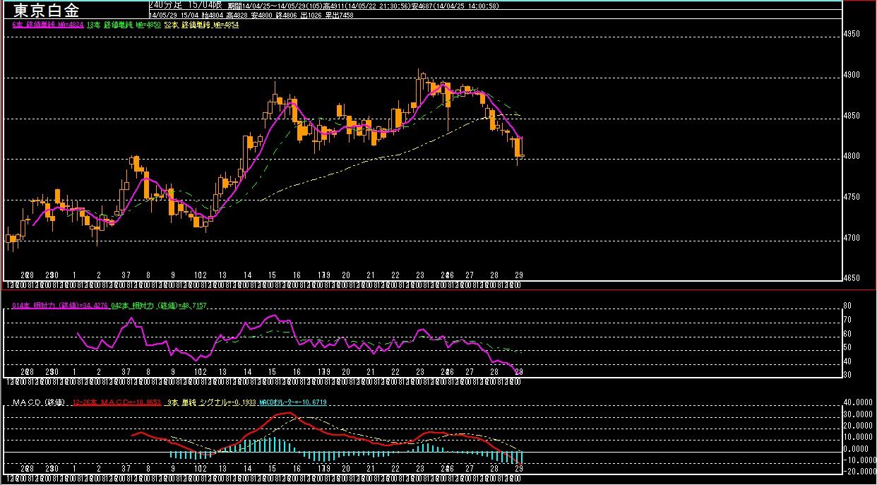Click the 4900 price axis label
The width and height of the screenshot is (877, 485).
tap(854, 75)
